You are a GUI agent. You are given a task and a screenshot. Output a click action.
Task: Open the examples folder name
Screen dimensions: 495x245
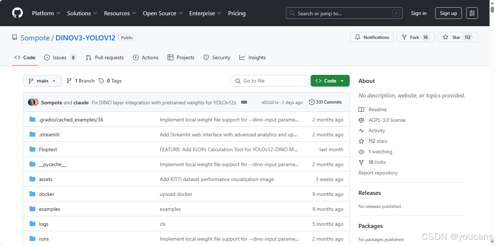click(x=50, y=209)
